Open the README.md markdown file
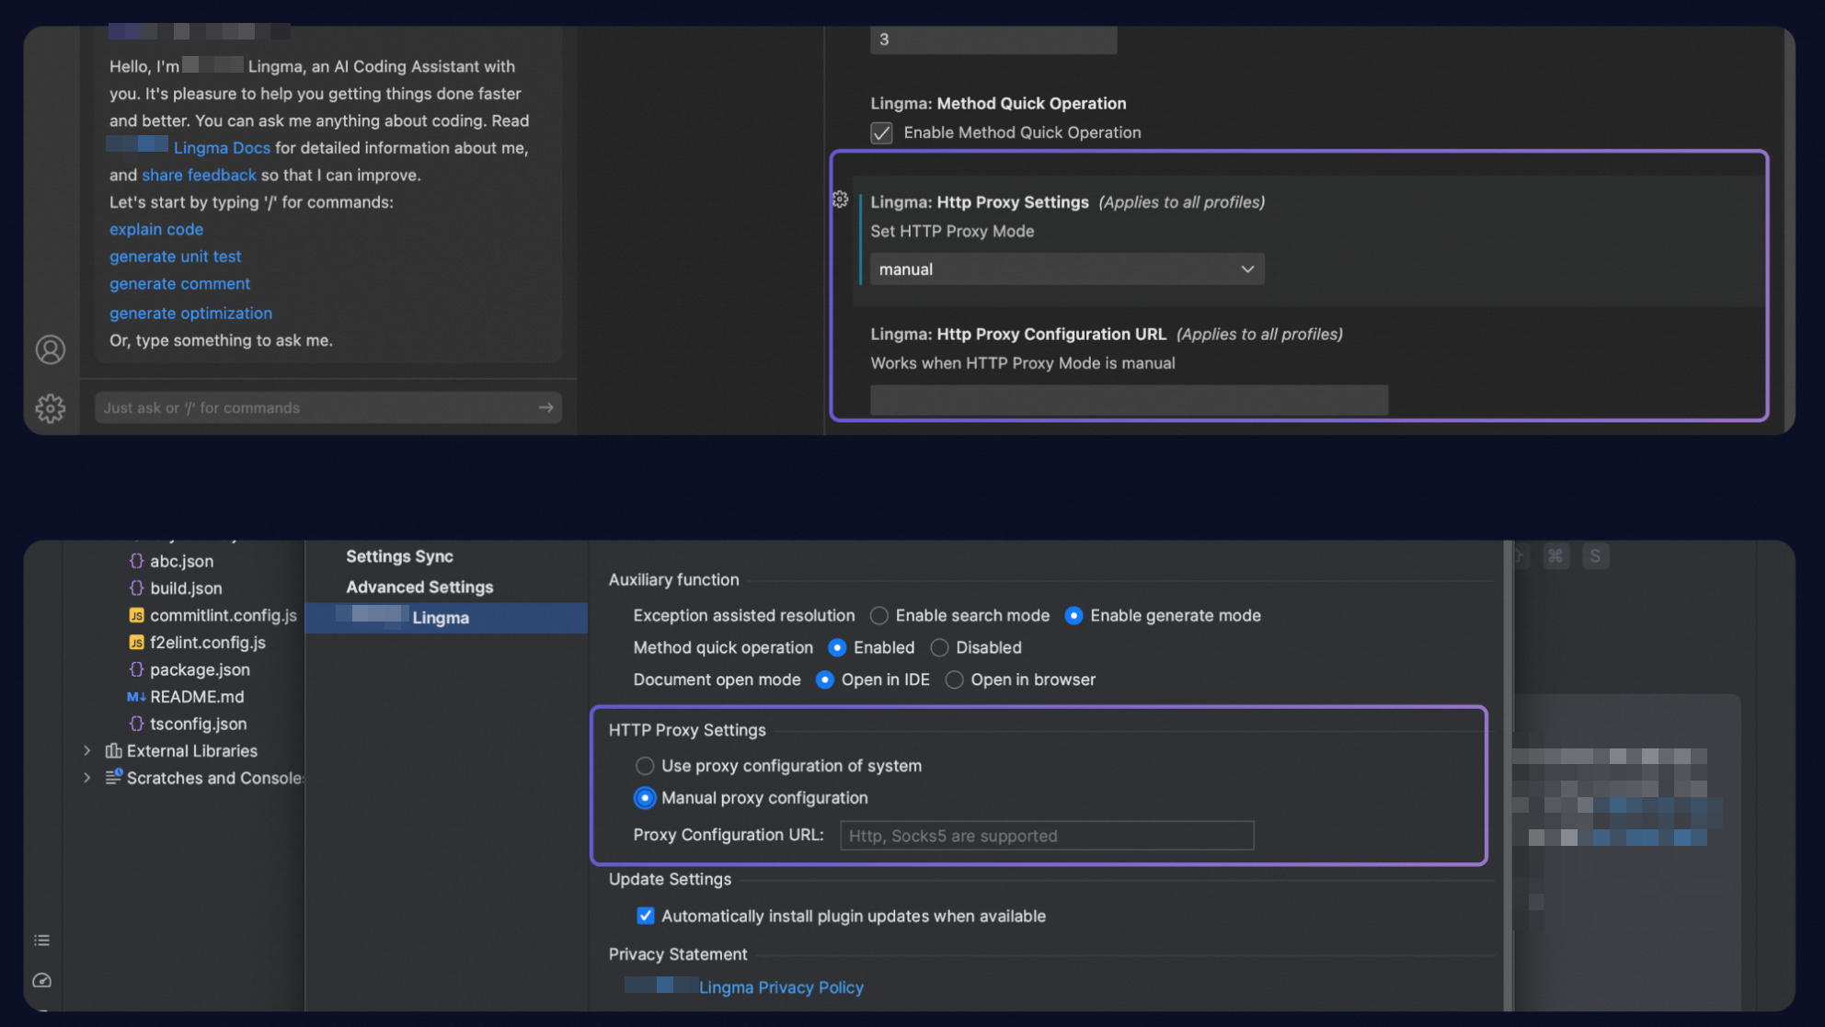 (196, 697)
